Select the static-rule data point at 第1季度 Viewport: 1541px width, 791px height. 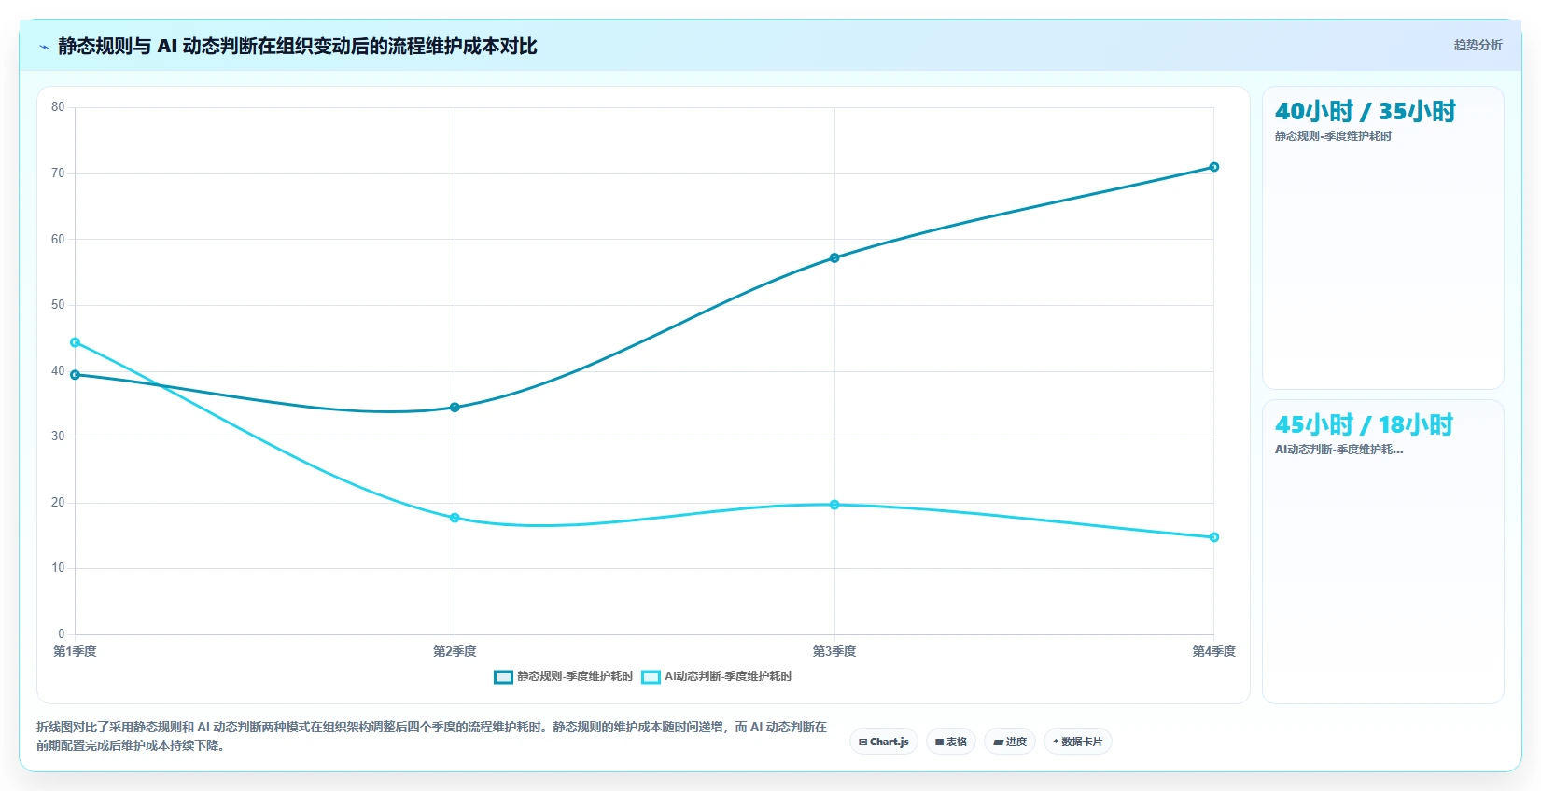(76, 375)
